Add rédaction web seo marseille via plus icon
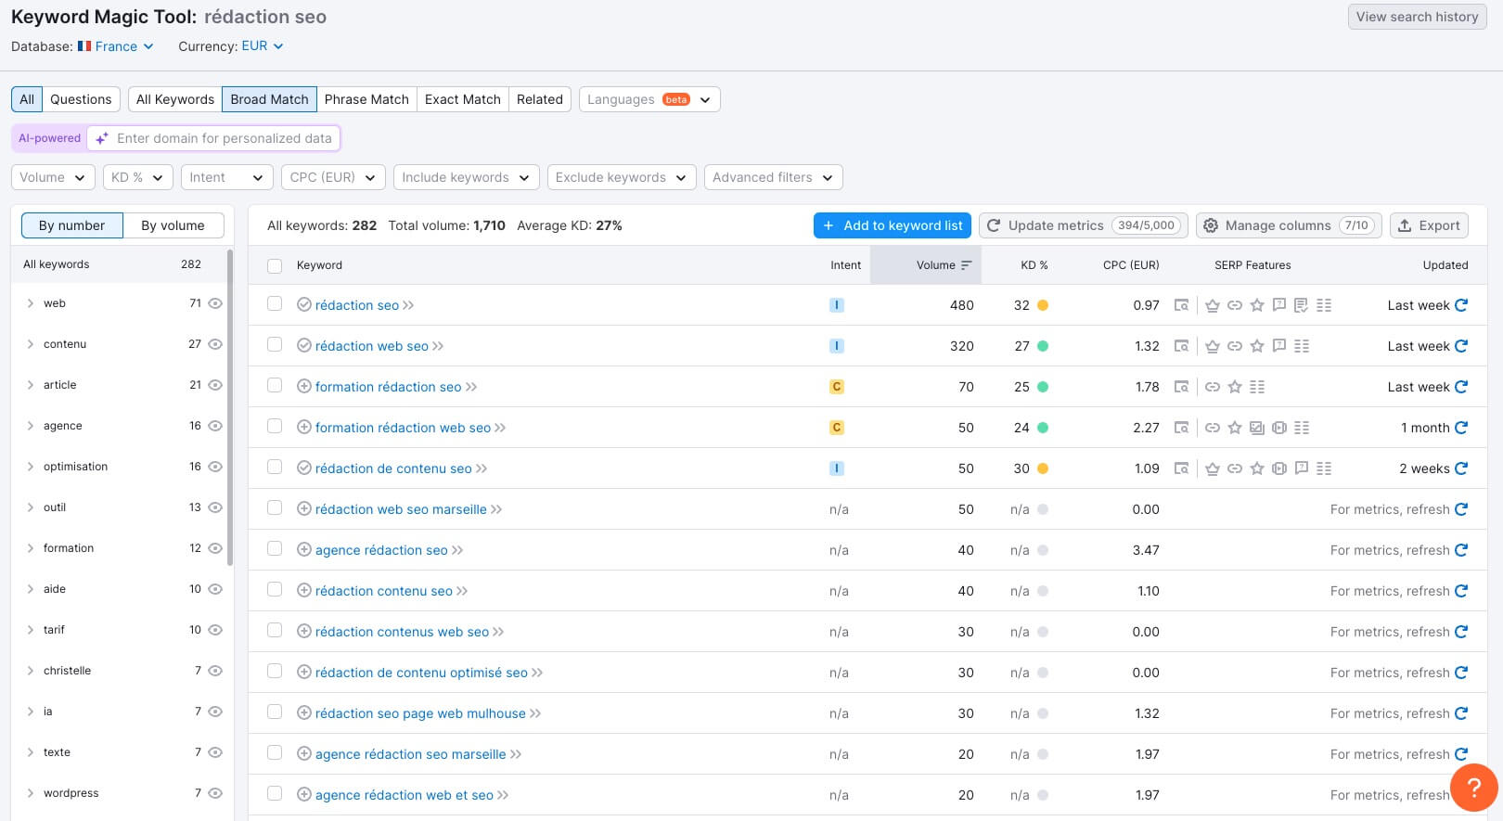The image size is (1503, 821). tap(303, 509)
